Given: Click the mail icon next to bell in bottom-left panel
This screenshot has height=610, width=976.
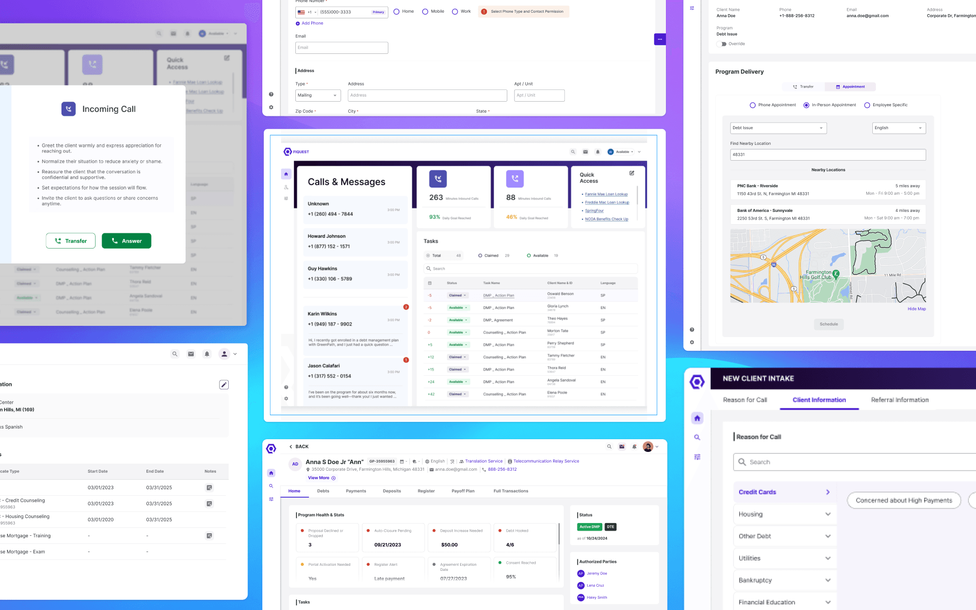Looking at the screenshot, I should point(191,354).
